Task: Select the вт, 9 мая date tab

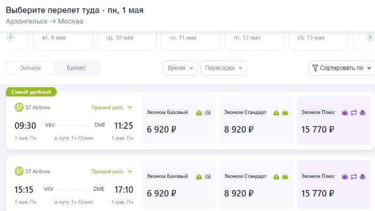Action: point(63,38)
